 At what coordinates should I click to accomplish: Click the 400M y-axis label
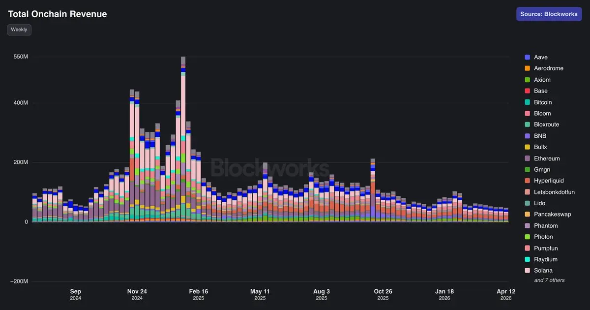click(20, 103)
